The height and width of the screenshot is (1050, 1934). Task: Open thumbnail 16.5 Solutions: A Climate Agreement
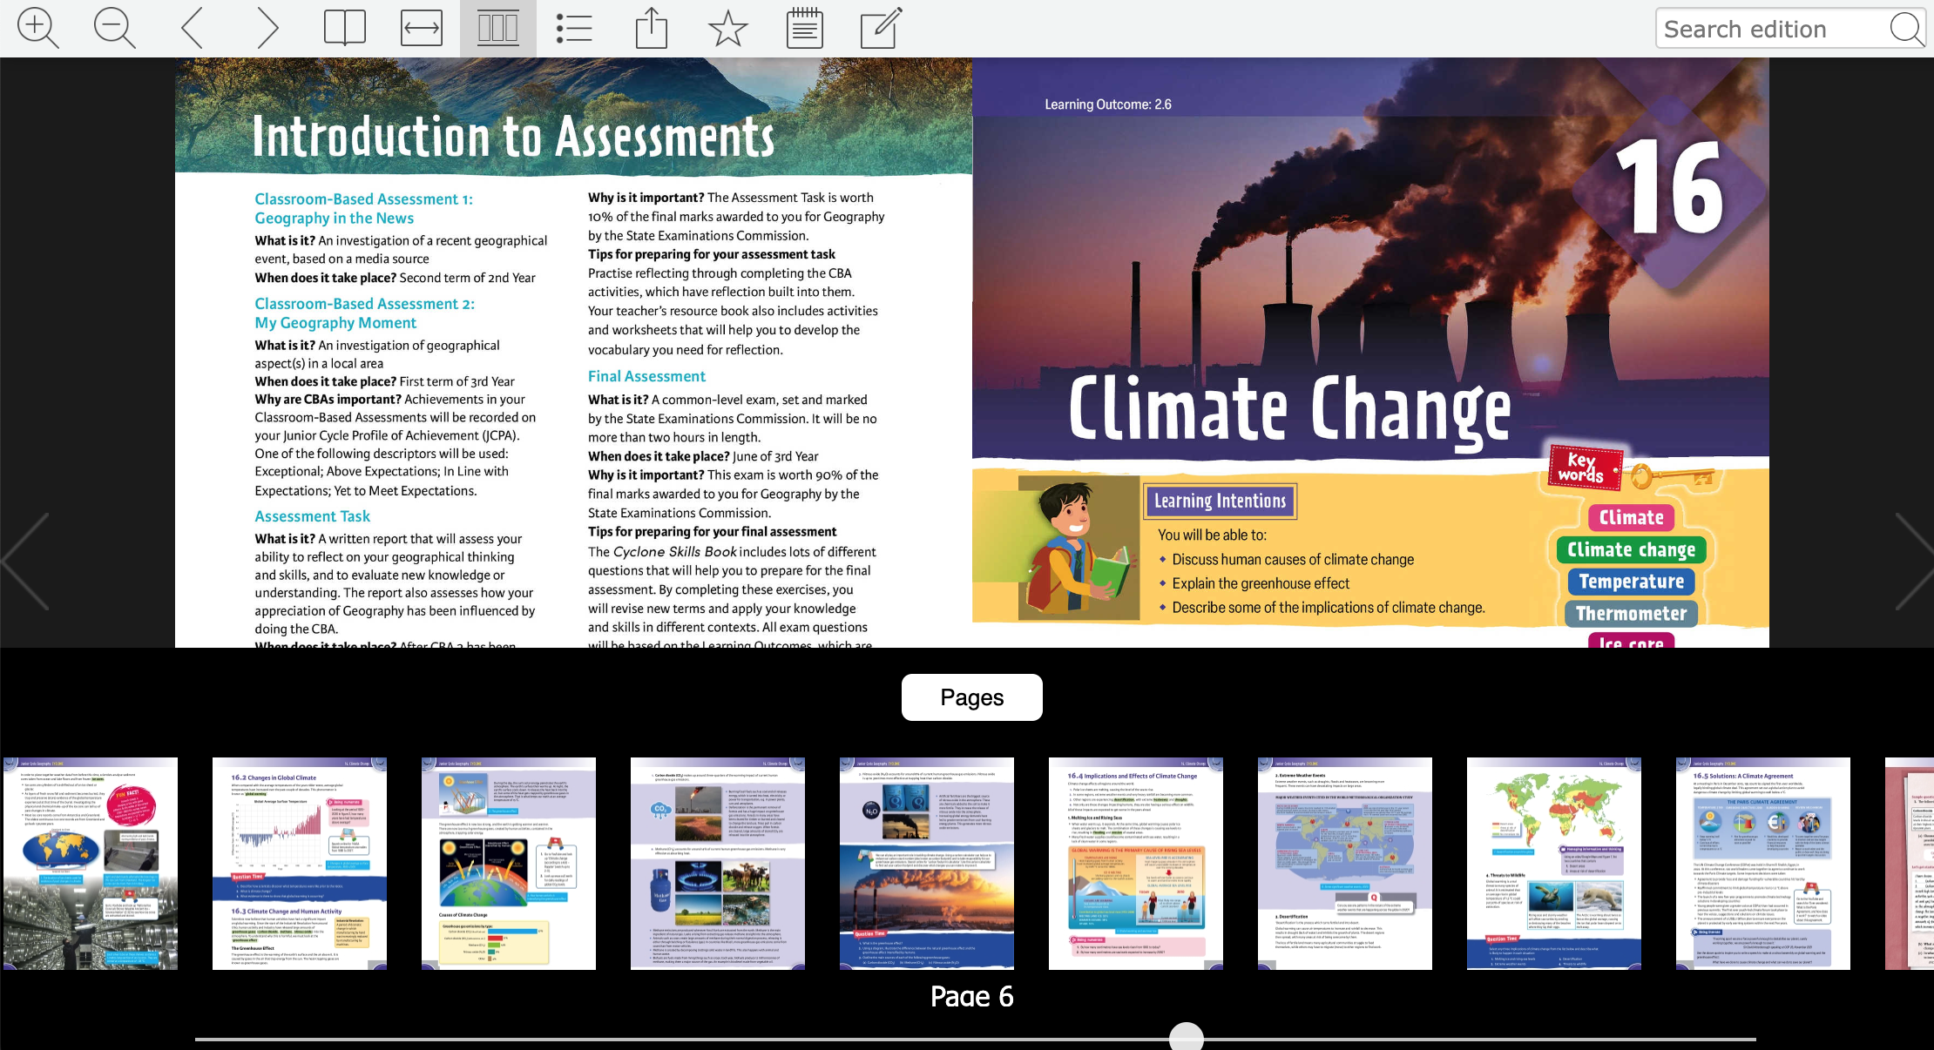[x=1763, y=864]
